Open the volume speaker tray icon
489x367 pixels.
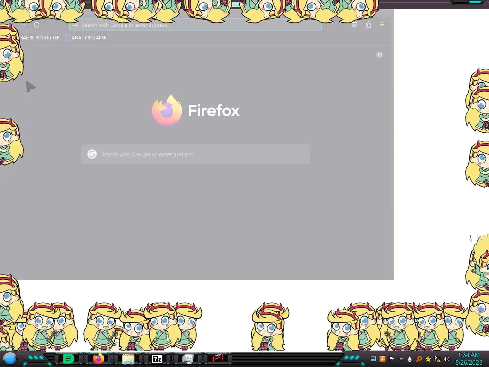[447, 359]
